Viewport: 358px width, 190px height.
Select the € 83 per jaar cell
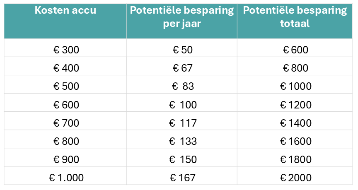(x=183, y=87)
